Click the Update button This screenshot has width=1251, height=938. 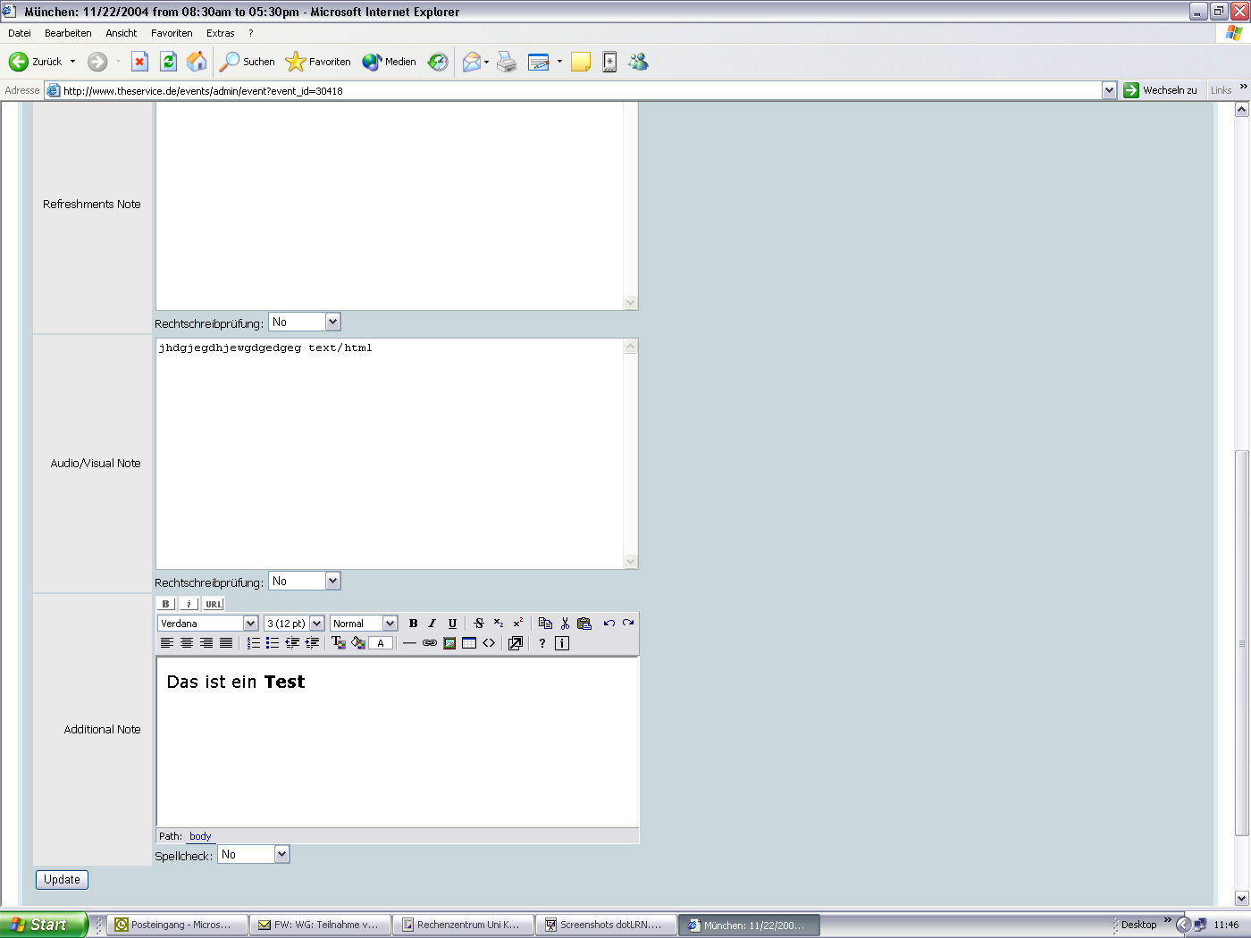61,879
